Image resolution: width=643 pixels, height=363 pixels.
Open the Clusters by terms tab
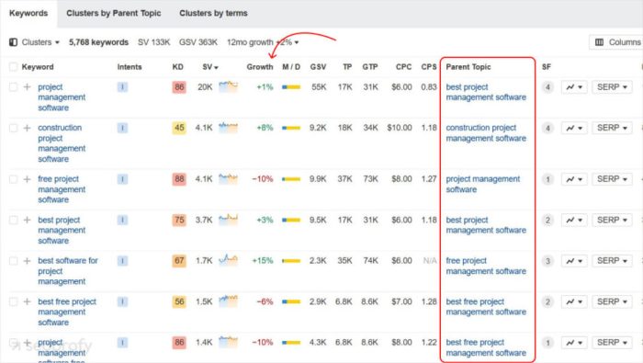[x=213, y=13]
